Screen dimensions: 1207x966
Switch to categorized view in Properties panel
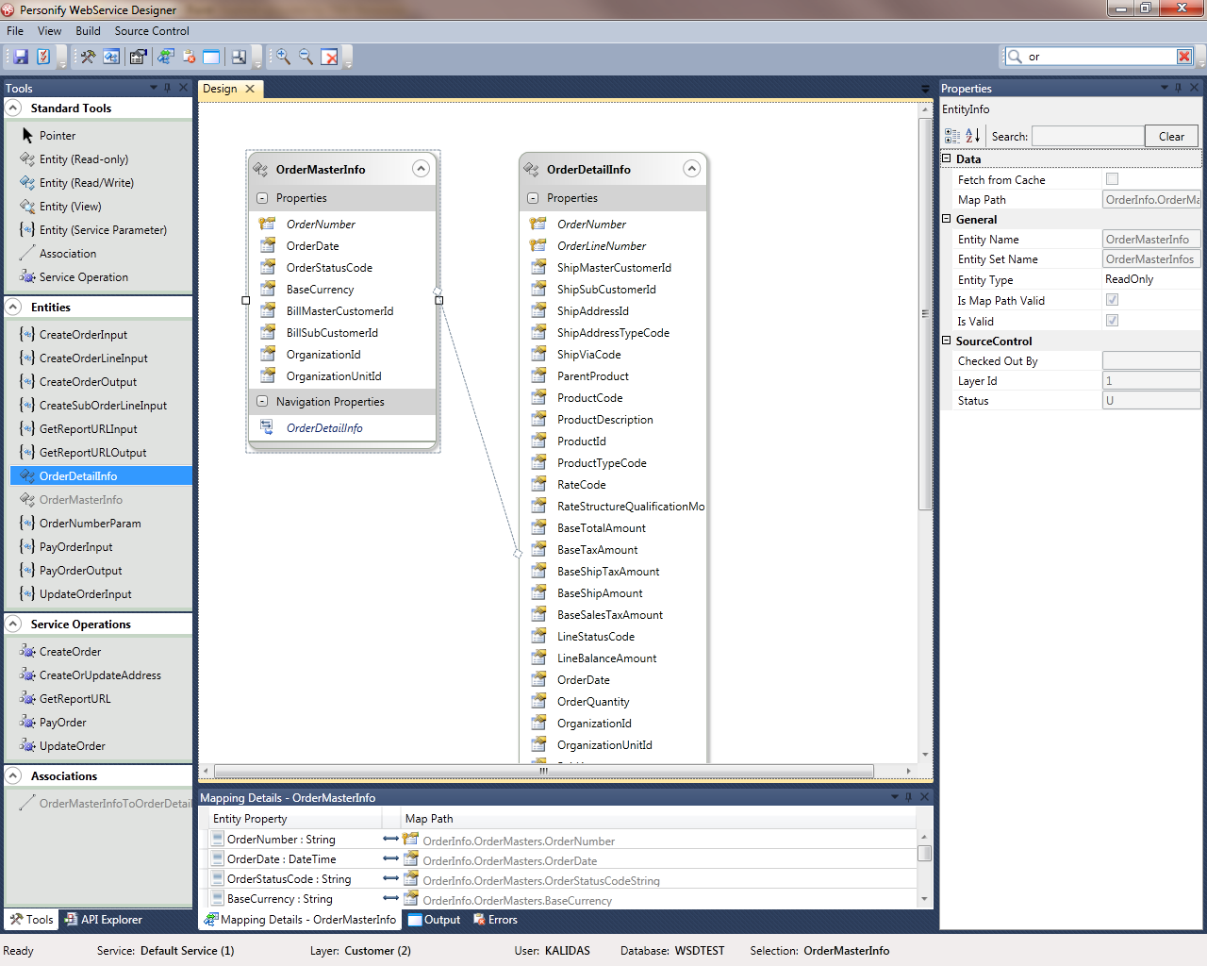pyautogui.click(x=952, y=136)
